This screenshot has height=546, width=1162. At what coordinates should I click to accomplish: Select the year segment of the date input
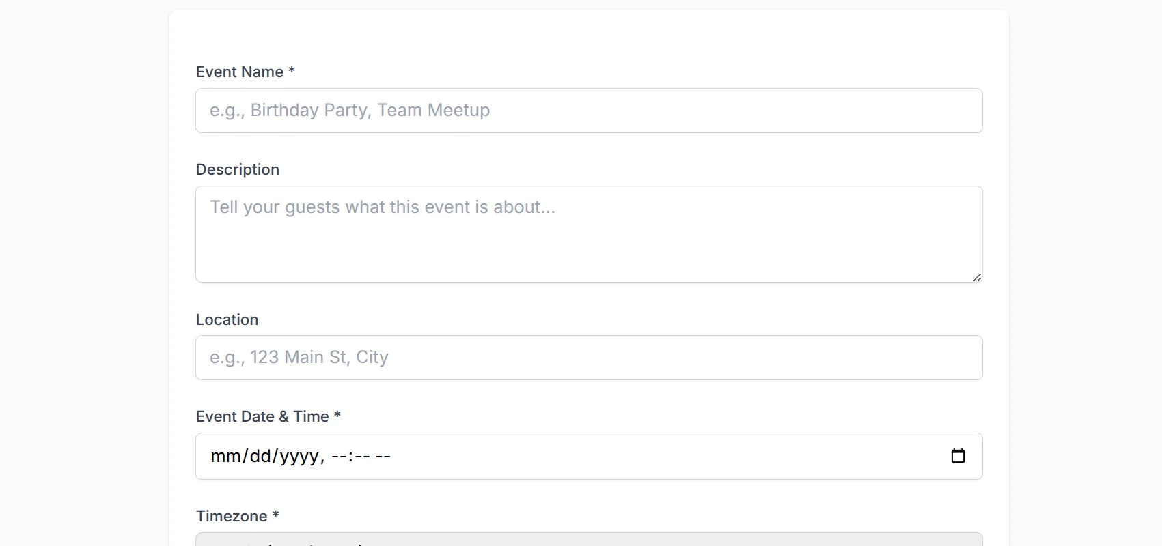(x=299, y=456)
